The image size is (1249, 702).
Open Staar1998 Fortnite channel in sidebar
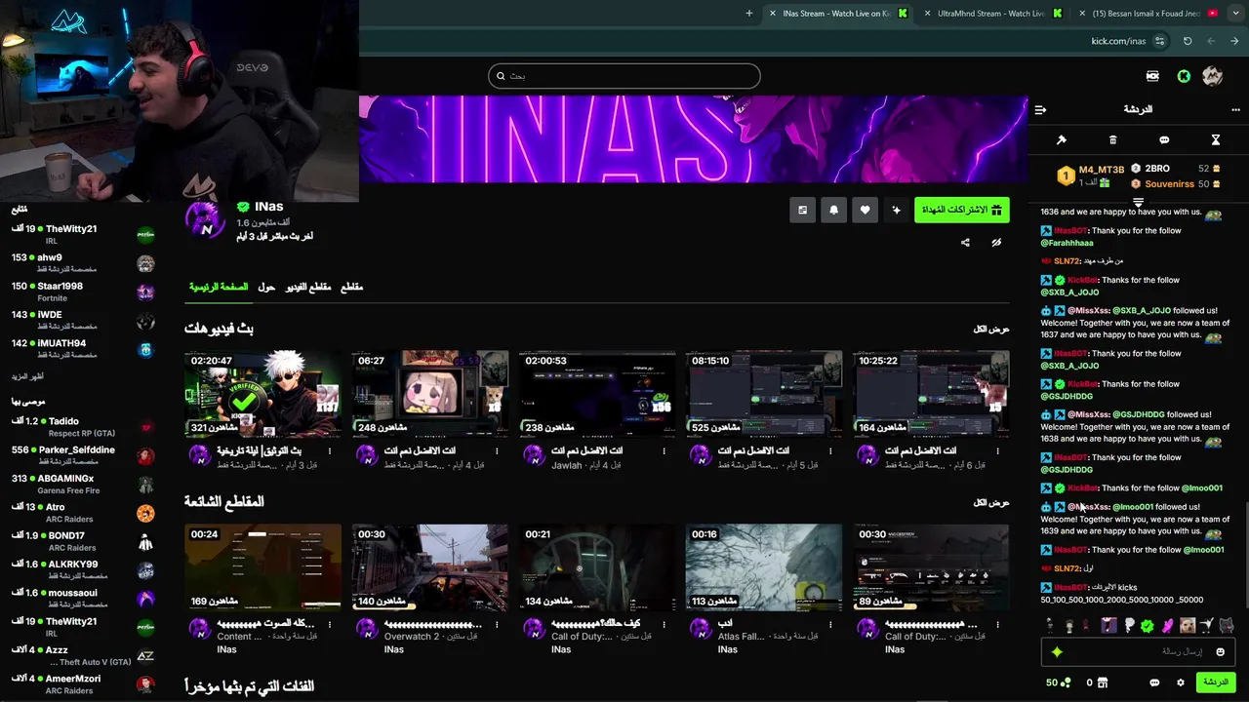tap(83, 292)
